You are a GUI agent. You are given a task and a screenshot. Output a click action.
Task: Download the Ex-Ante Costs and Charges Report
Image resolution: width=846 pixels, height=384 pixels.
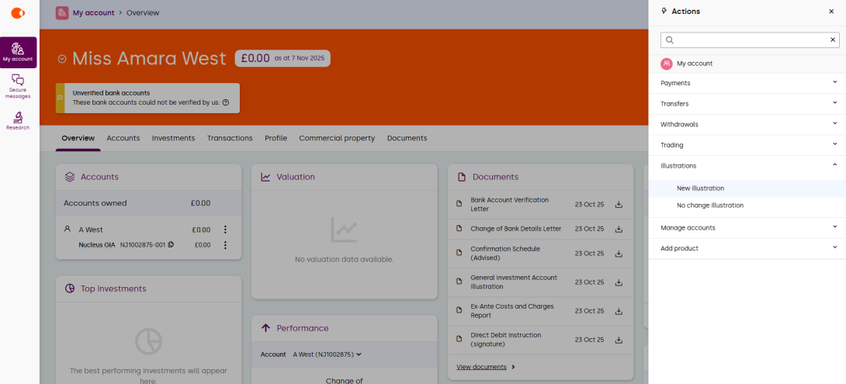[619, 311]
